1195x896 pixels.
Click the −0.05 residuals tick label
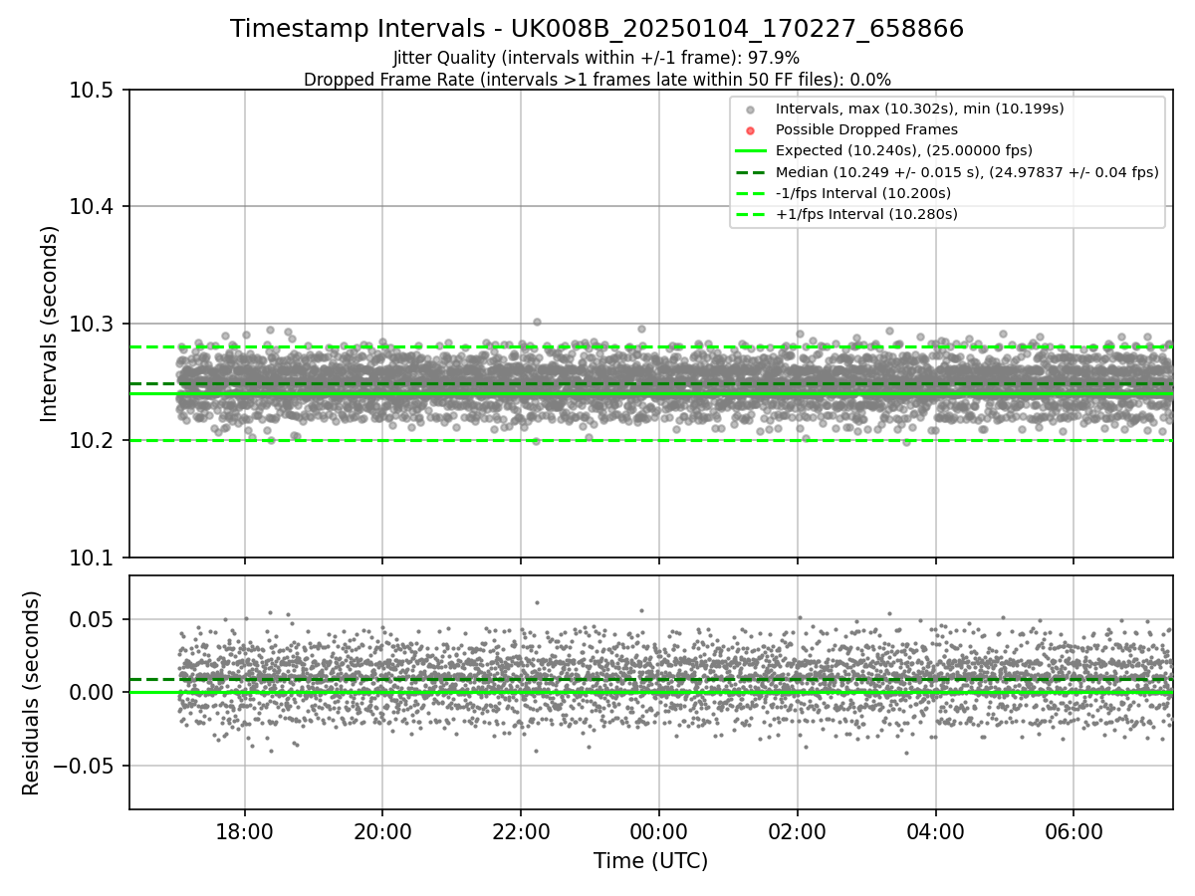82,767
